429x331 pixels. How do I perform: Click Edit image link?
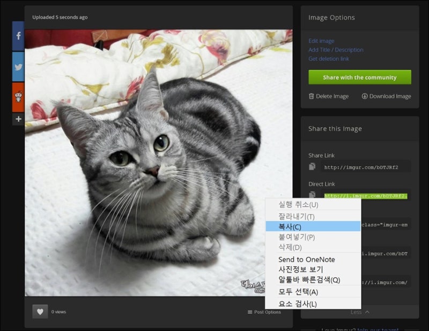pos(321,41)
